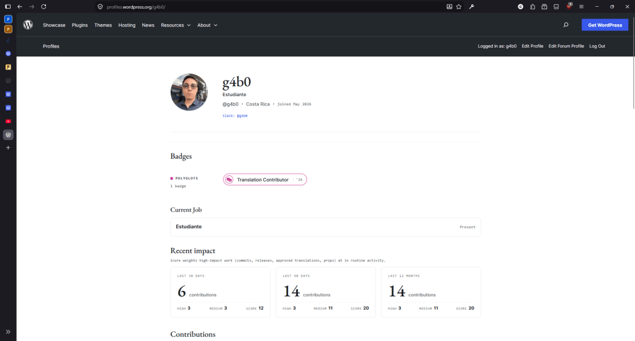Open the Showcase menu item

[54, 25]
